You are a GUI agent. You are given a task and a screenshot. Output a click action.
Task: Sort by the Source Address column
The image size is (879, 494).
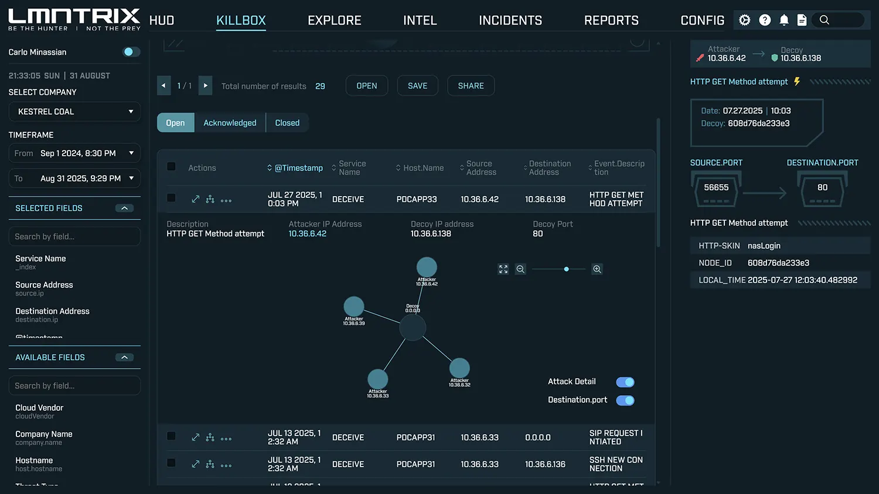click(x=478, y=168)
